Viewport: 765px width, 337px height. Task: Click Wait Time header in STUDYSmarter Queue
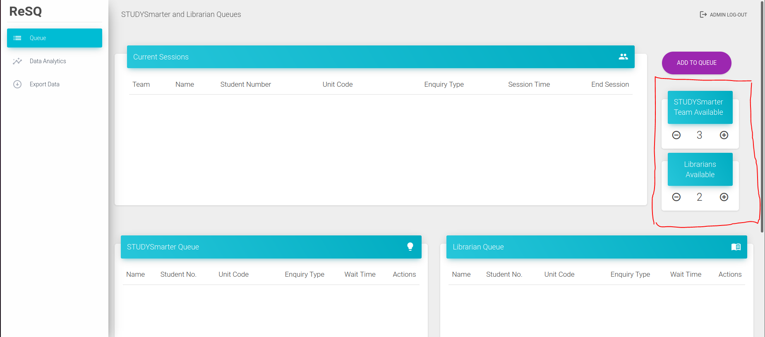point(360,274)
